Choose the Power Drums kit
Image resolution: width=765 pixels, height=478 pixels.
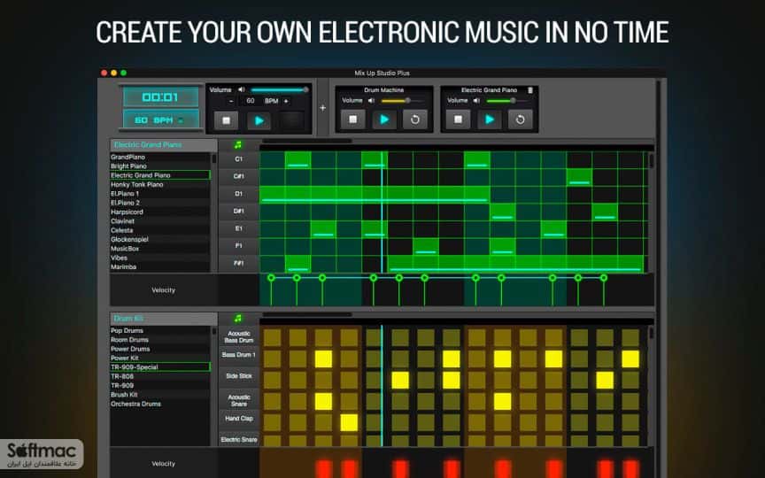point(160,349)
